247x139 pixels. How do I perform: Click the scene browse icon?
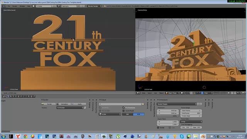point(59,6)
